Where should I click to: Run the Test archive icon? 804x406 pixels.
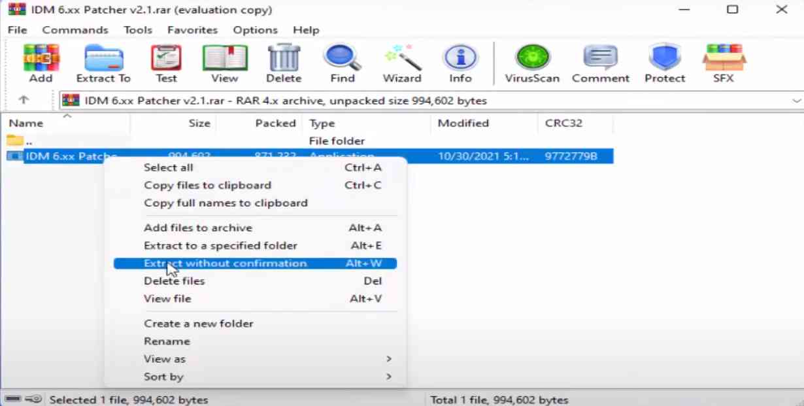pos(166,64)
